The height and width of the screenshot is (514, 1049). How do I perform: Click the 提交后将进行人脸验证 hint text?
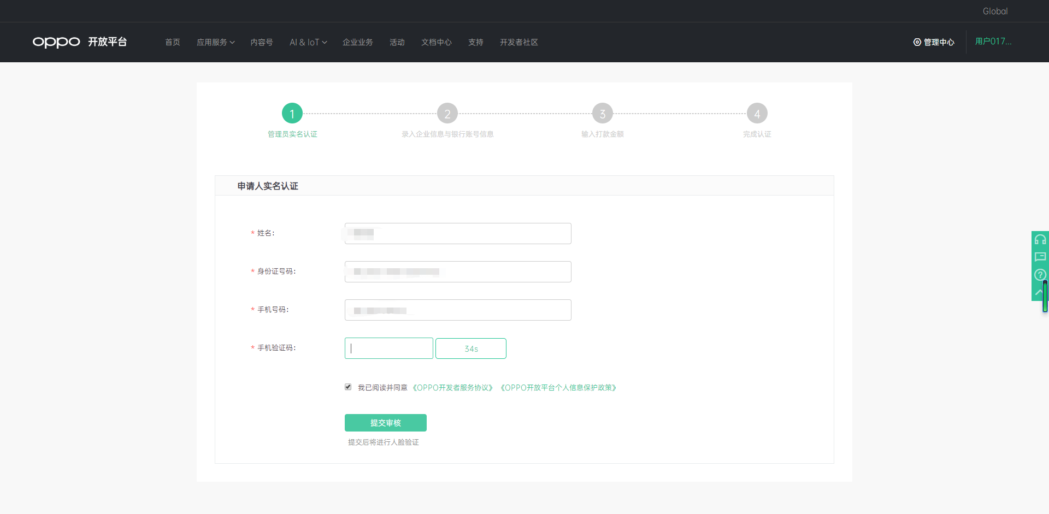[x=384, y=442]
